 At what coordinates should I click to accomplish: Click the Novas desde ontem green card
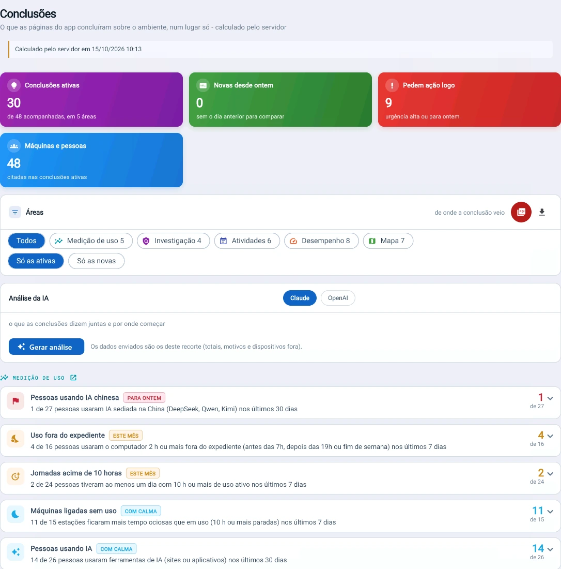tap(280, 99)
